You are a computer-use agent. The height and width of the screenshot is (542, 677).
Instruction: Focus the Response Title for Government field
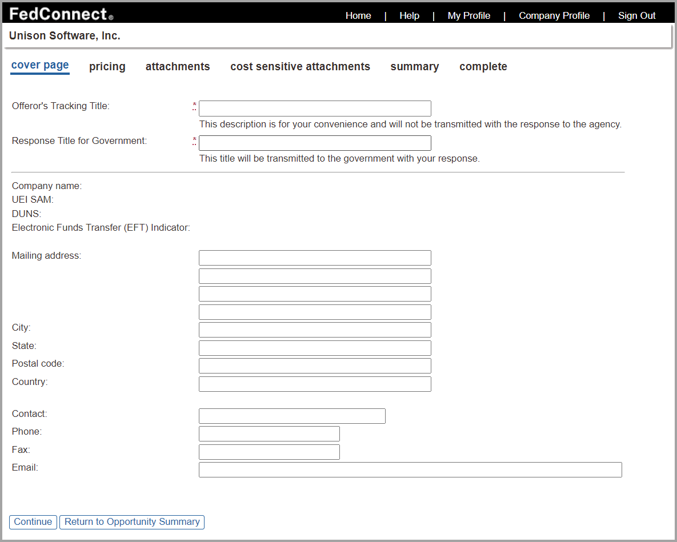pos(315,143)
